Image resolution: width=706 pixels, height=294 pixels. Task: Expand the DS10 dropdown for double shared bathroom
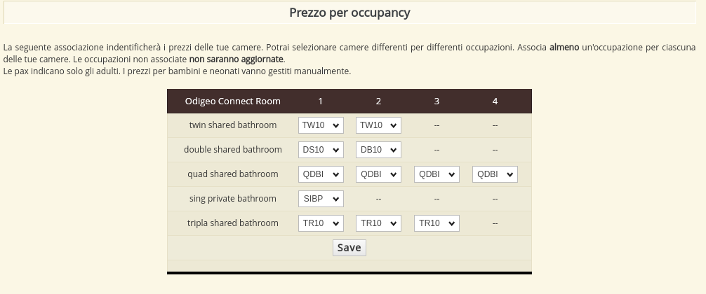pos(321,150)
